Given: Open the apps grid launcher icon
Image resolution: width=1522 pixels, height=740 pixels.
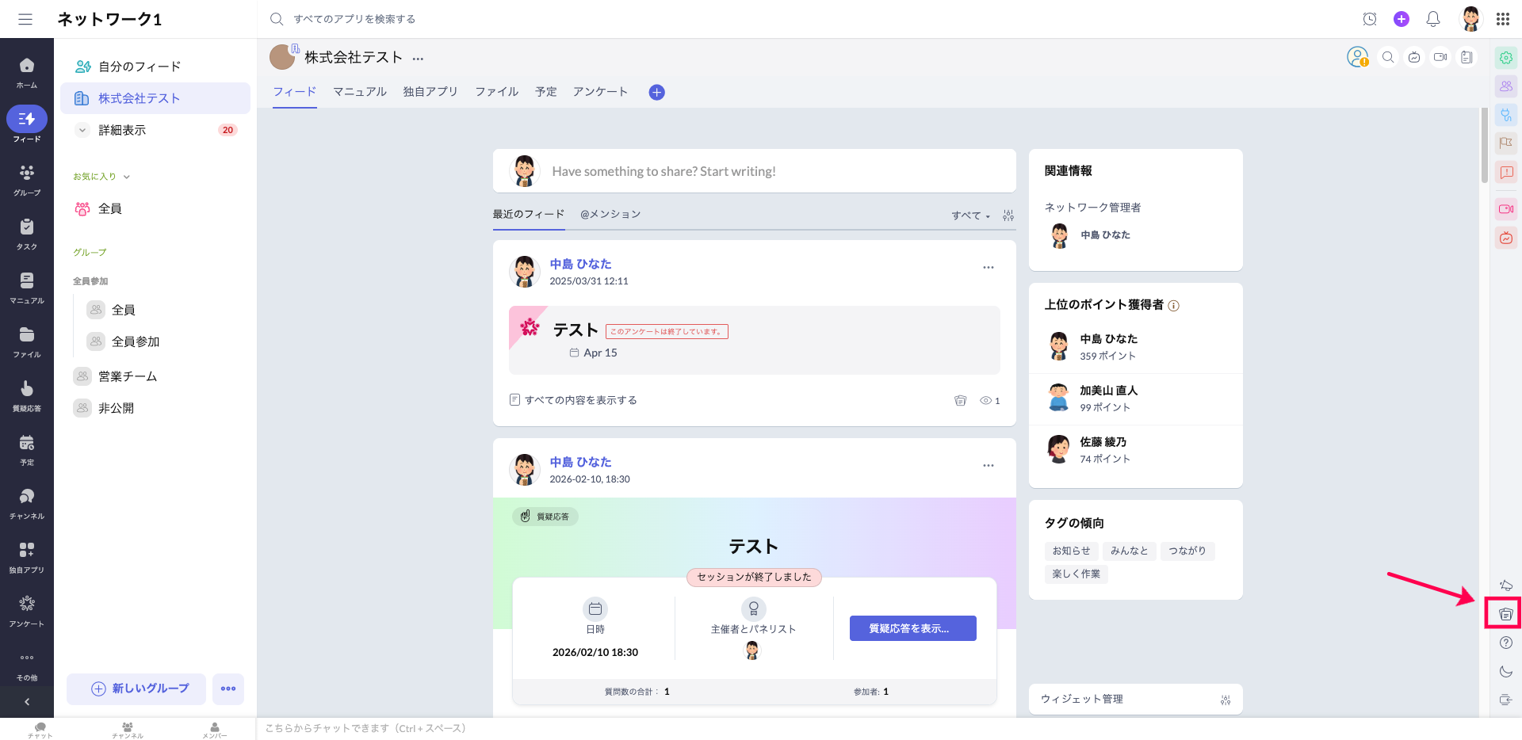Looking at the screenshot, I should coord(1502,19).
